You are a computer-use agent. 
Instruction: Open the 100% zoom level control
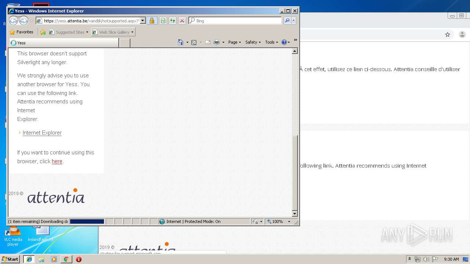(x=279, y=221)
